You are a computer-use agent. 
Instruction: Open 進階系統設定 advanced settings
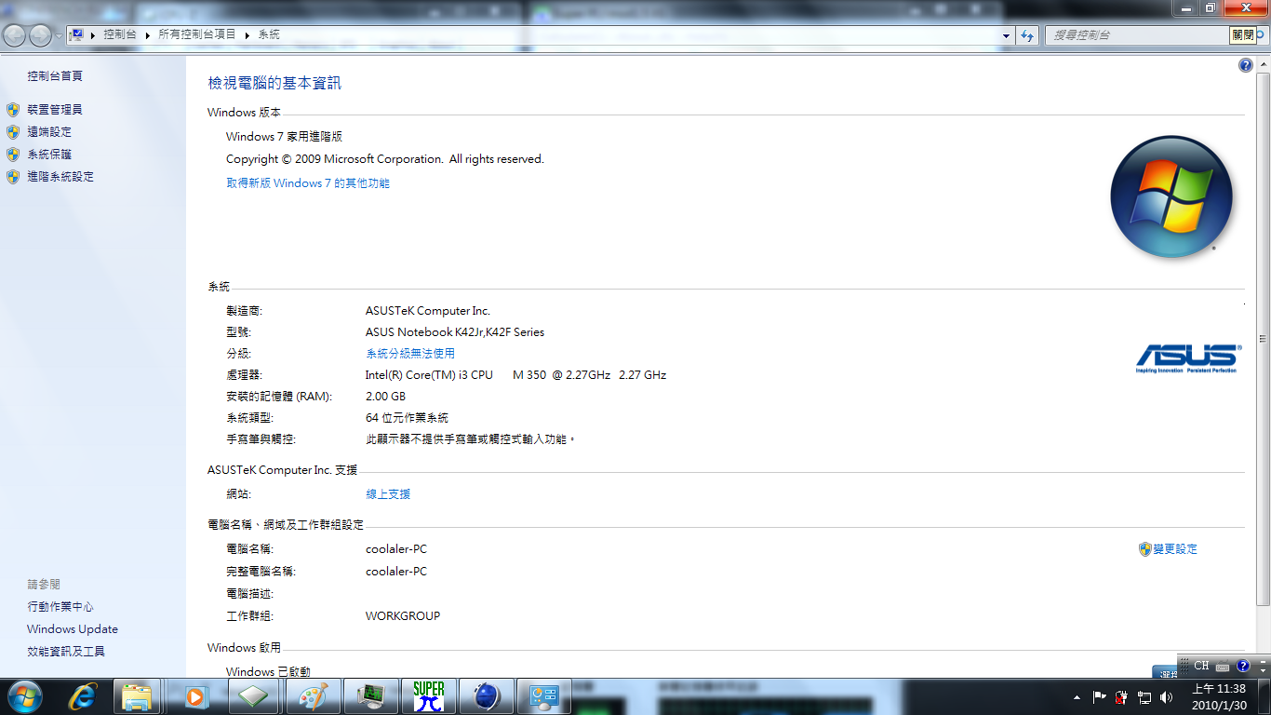click(x=60, y=177)
